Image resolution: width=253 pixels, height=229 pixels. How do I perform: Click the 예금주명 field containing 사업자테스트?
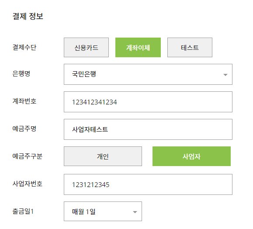[x=148, y=129]
